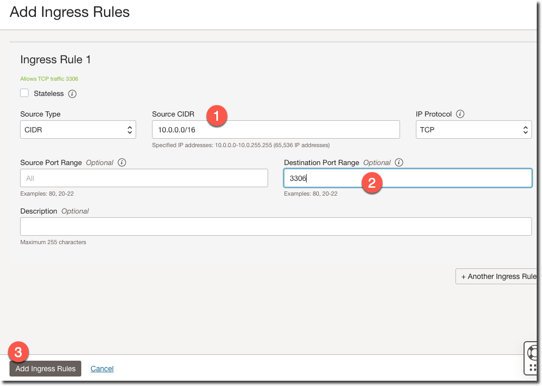Click the red number 3 badge
Screen dimensions: 542x386
(18, 352)
